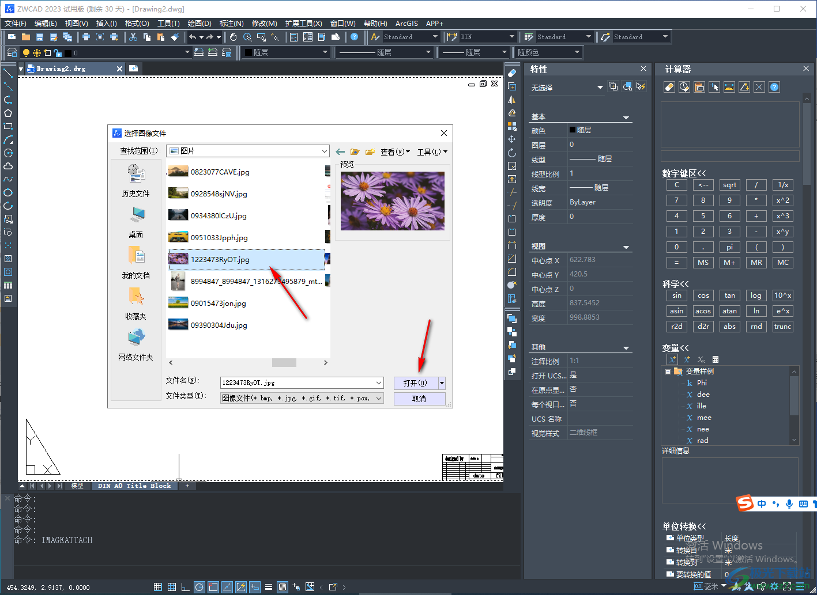The width and height of the screenshot is (817, 595).
Task: Click Paste value to command line icon
Action: (699, 87)
